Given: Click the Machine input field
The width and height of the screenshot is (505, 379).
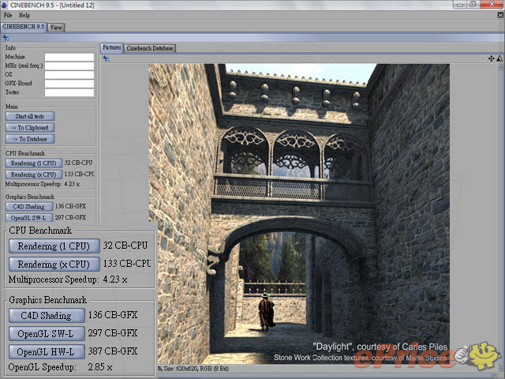Looking at the screenshot, I should point(69,57).
